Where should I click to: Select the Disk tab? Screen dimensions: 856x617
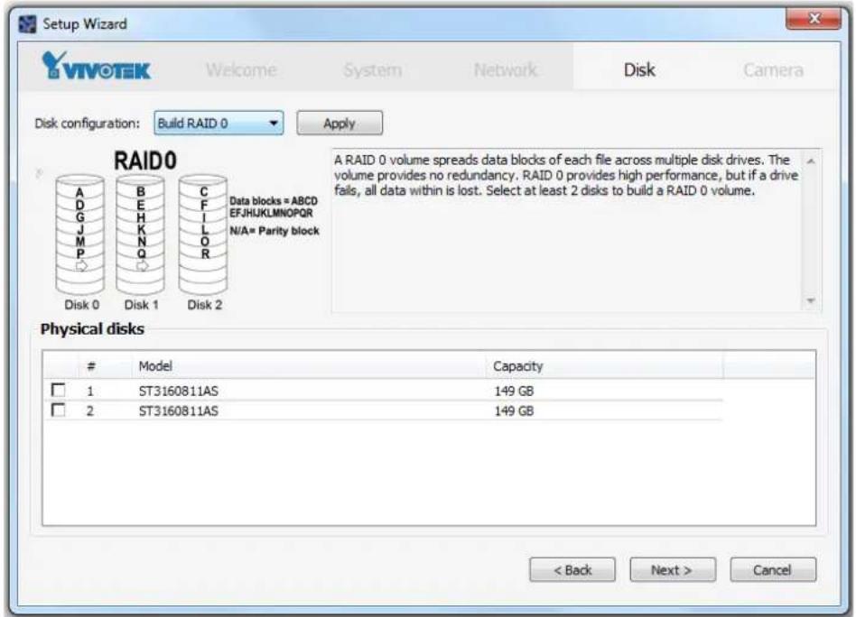point(639,69)
